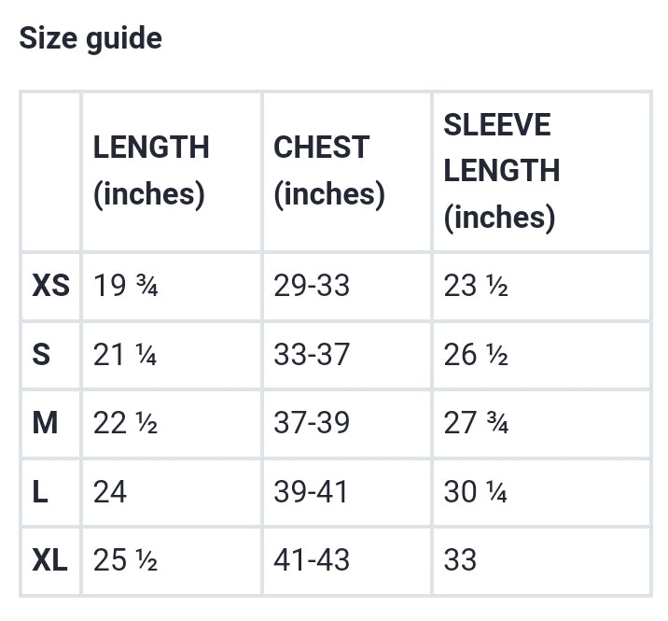The height and width of the screenshot is (621, 668).
Task: Click the L size row label
Action: click(x=40, y=492)
